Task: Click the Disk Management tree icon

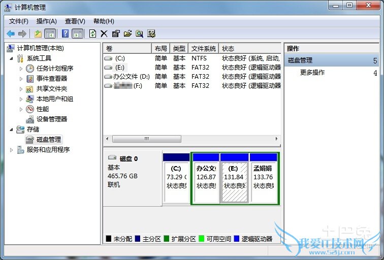Action: click(x=30, y=140)
